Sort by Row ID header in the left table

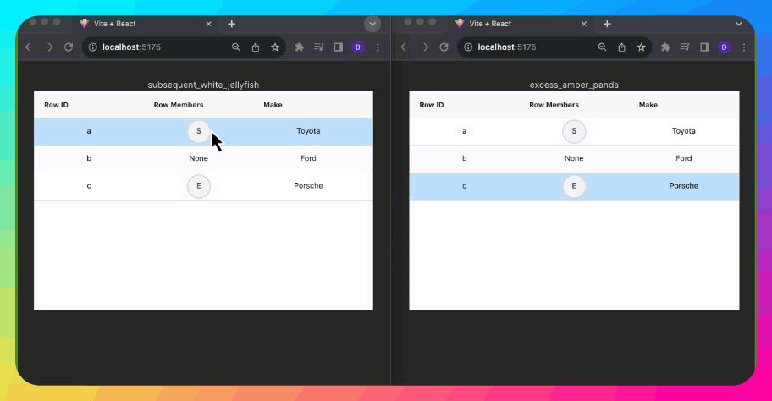[x=56, y=105]
